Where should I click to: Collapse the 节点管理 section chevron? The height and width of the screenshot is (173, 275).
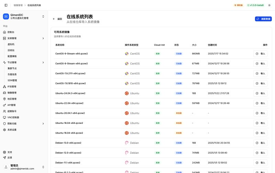43,63
